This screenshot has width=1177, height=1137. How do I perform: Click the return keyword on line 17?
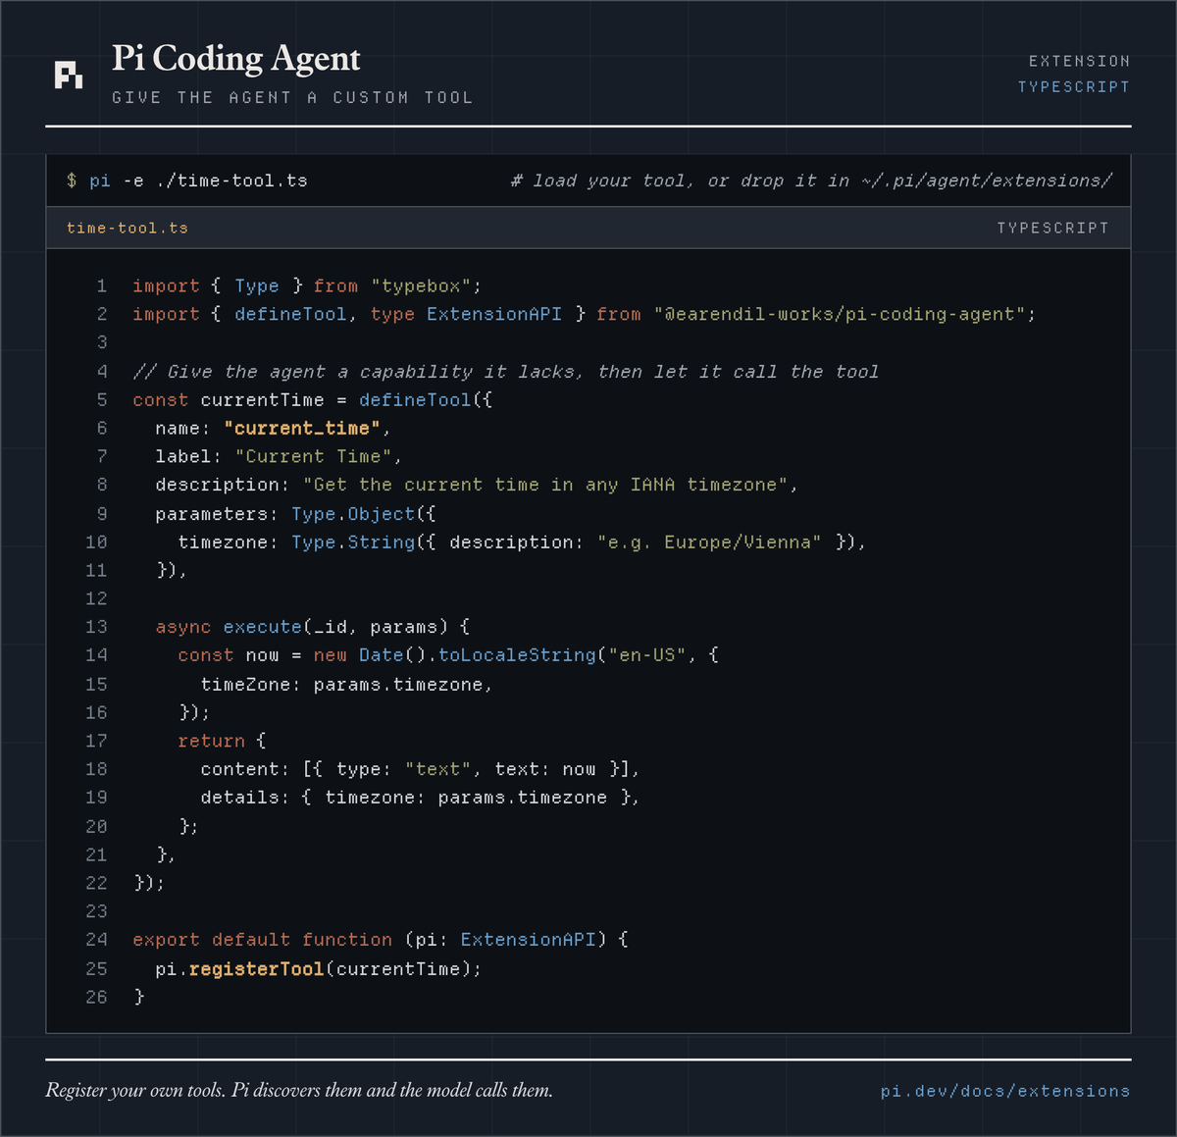click(x=211, y=741)
